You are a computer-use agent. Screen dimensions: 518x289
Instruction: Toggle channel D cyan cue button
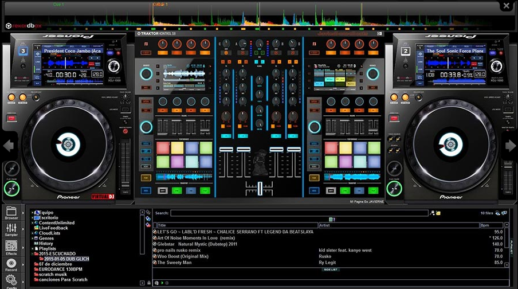(293, 136)
